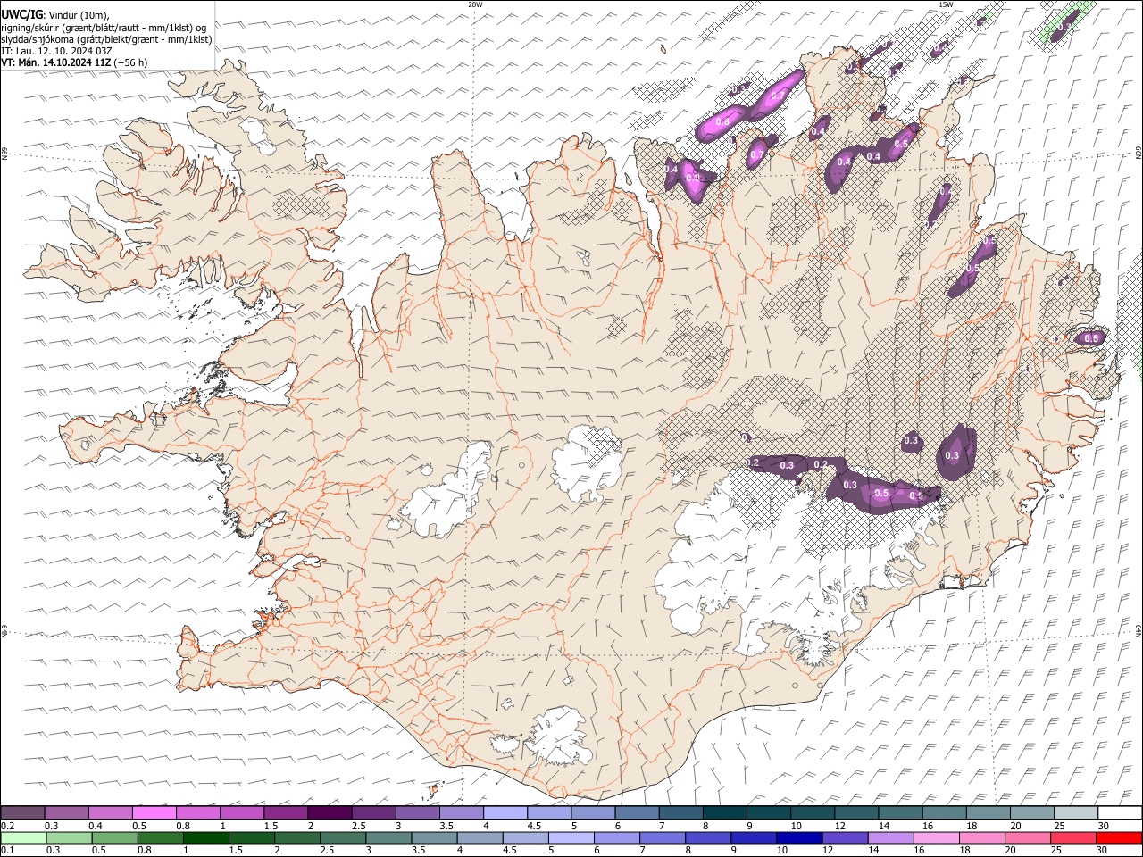Click the 'slydda/snjókoma' legend description line
The image size is (1143, 857).
[106, 39]
